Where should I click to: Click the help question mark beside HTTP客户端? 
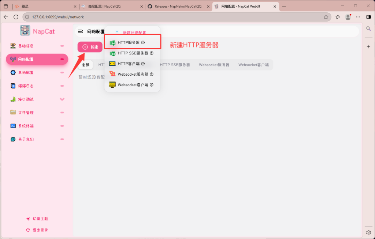click(142, 64)
